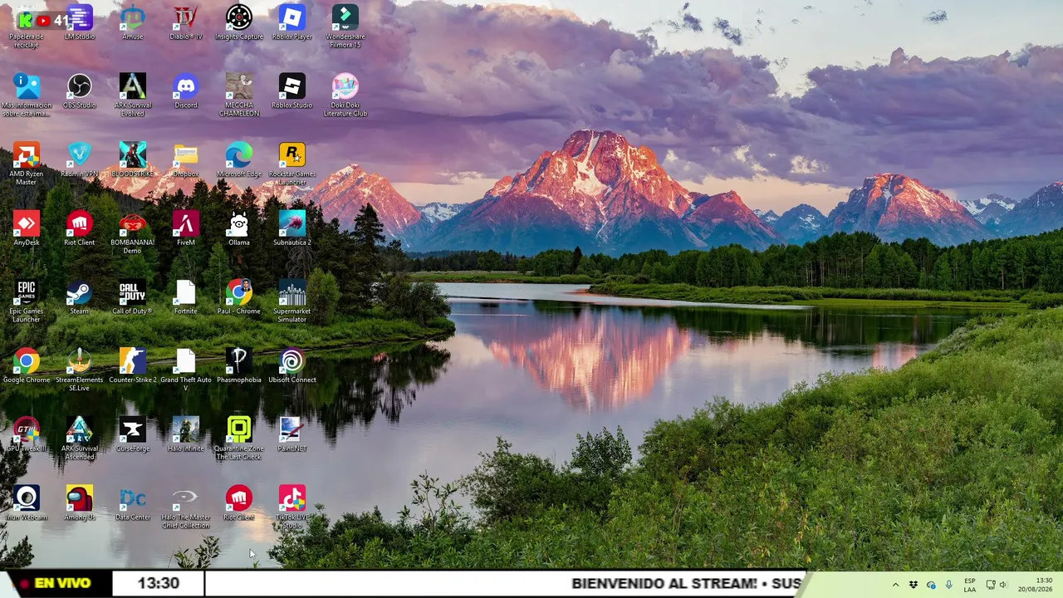This screenshot has height=598, width=1063.
Task: Click the Roblox Studio desktop icon
Action: click(x=292, y=91)
